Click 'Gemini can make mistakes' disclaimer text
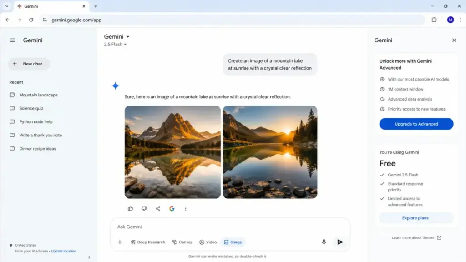 click(228, 257)
